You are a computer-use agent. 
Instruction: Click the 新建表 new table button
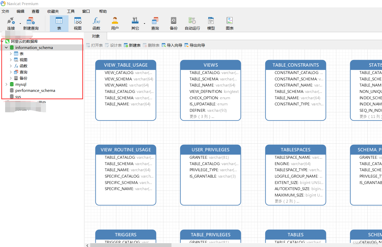click(x=132, y=45)
